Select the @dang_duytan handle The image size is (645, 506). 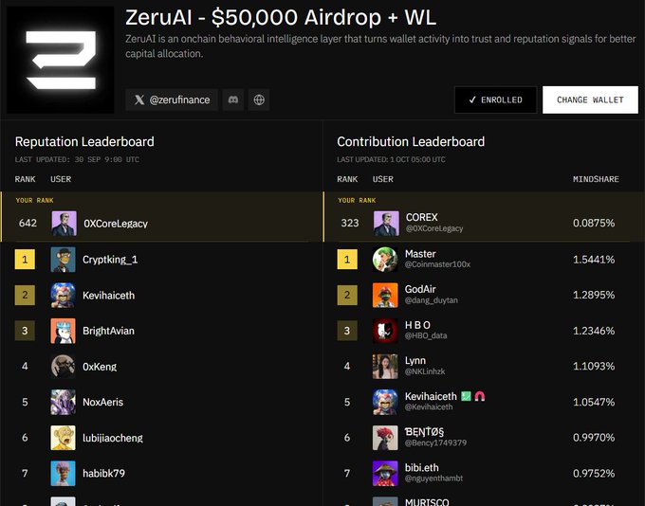tap(431, 300)
